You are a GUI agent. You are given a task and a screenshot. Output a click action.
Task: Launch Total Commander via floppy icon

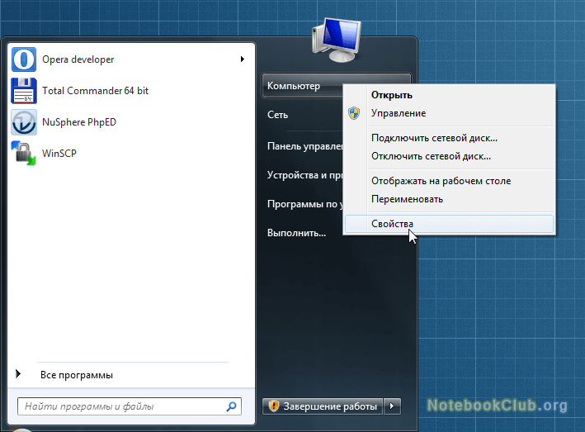(x=24, y=91)
